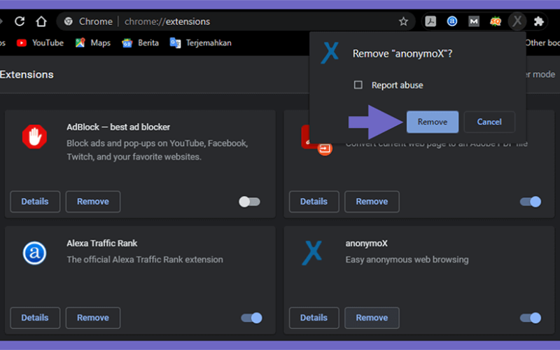The width and height of the screenshot is (560, 350).
Task: Open the Maps bookmark
Action: click(93, 43)
